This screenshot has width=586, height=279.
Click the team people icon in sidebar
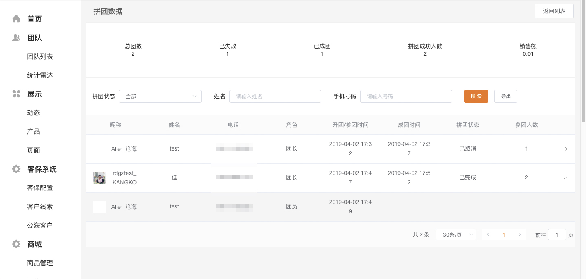point(16,38)
